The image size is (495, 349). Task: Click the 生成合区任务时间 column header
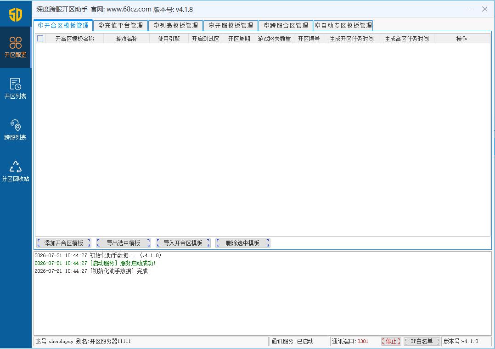(407, 39)
